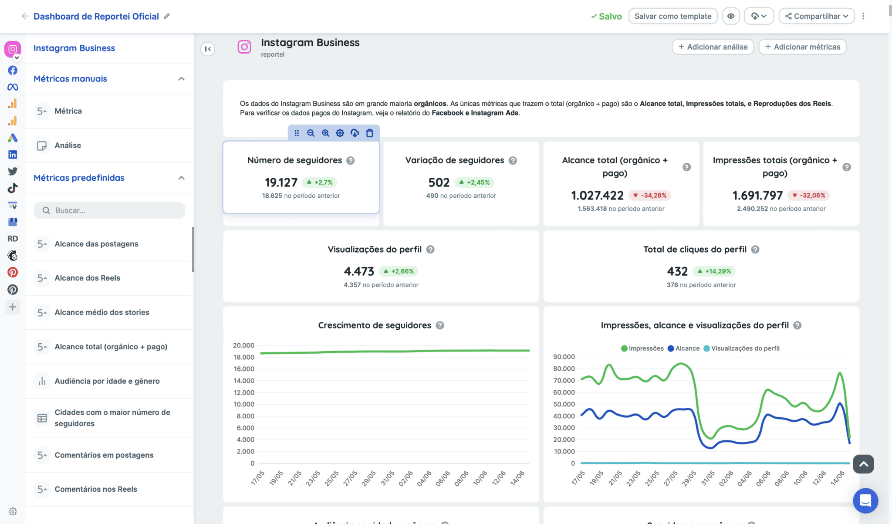Open the Compartilhar dropdown
892x524 pixels.
817,16
